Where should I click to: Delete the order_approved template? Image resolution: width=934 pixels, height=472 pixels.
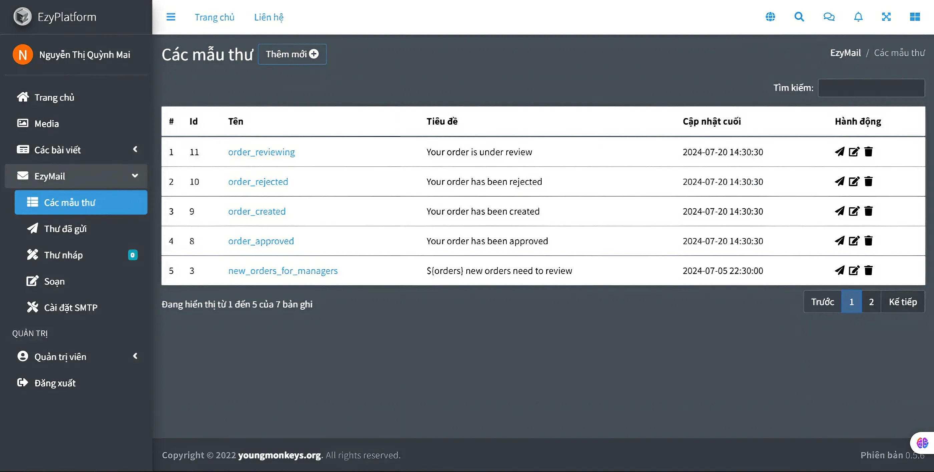(x=868, y=241)
